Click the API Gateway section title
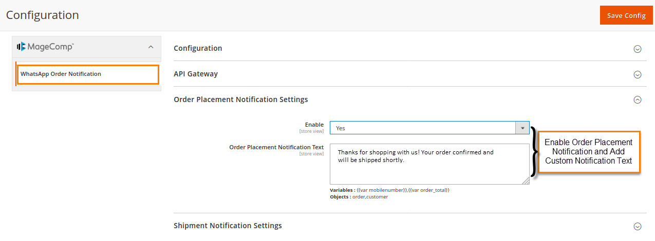 point(196,74)
